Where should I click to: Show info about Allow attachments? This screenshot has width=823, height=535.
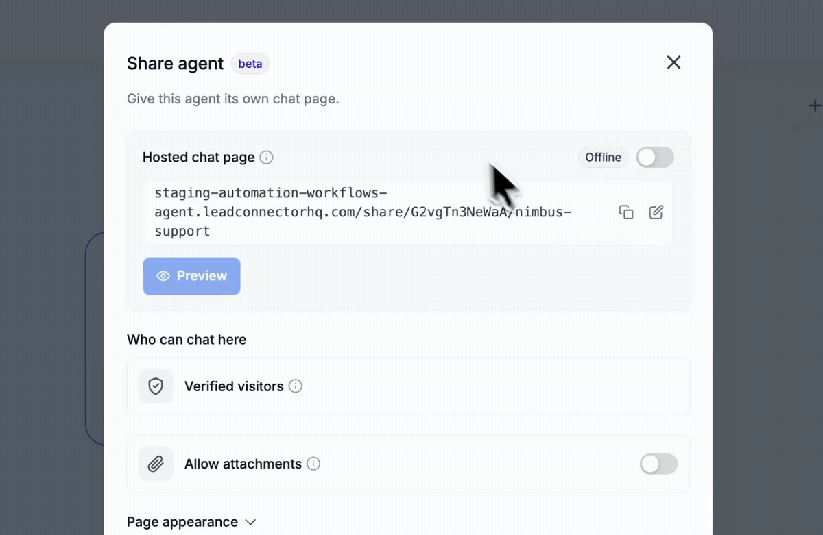[x=313, y=464]
